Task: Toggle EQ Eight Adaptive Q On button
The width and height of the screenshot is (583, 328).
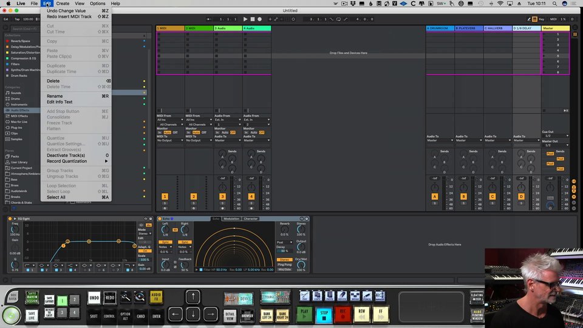Action: (x=145, y=251)
